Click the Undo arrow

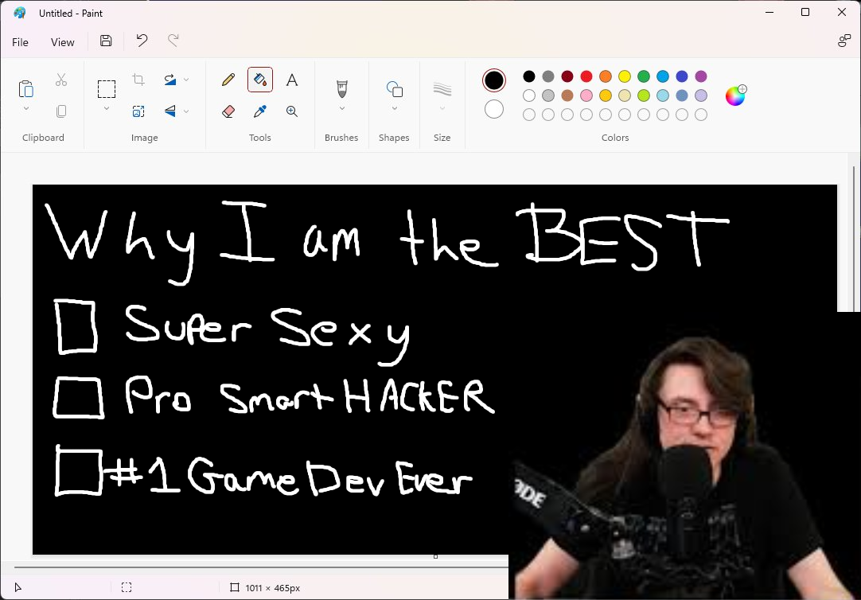(x=142, y=40)
